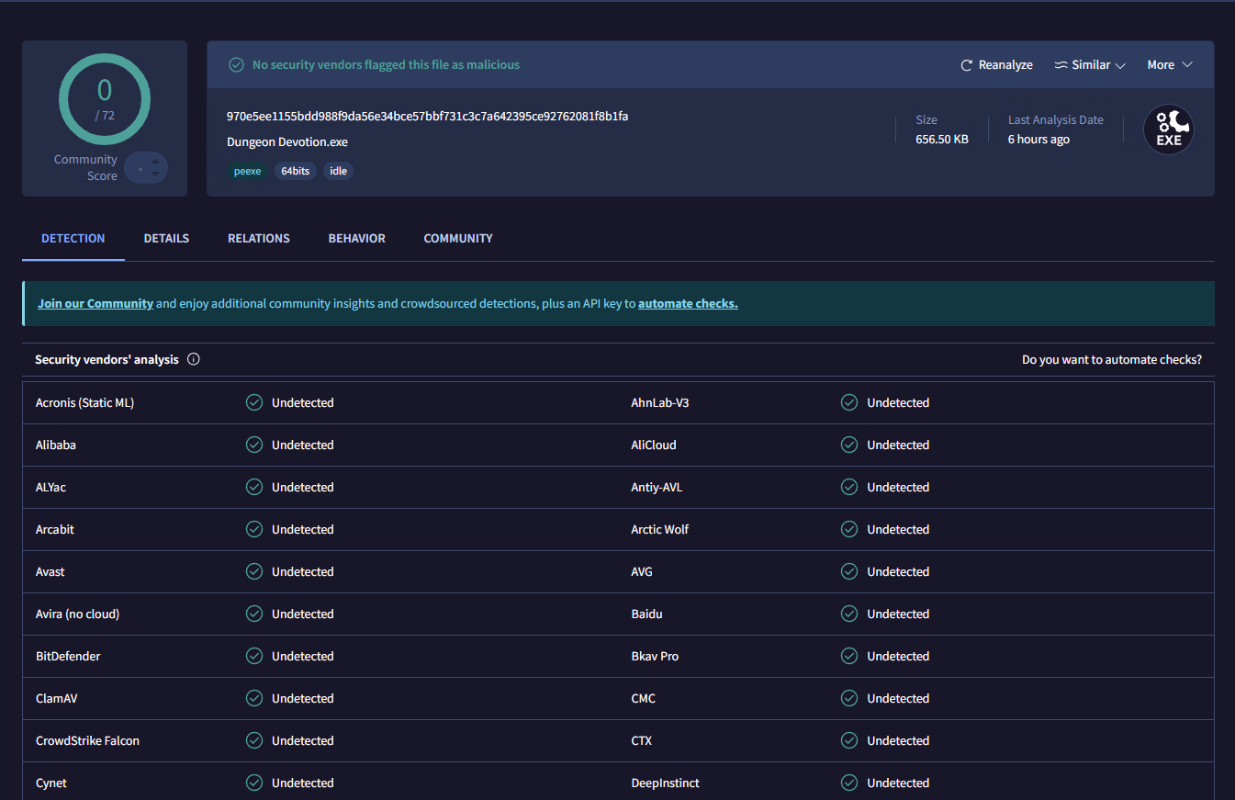The height and width of the screenshot is (800, 1235).
Task: Click the check icon for ALYac
Action: 254,487
